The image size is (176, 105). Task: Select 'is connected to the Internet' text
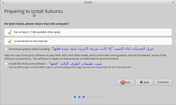point(31,41)
